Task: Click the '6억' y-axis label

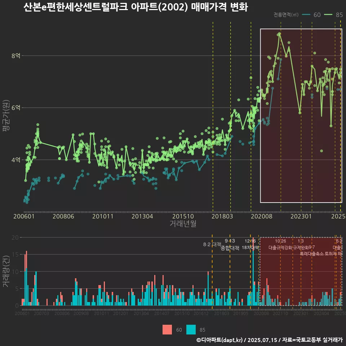Action: pyautogui.click(x=16, y=108)
